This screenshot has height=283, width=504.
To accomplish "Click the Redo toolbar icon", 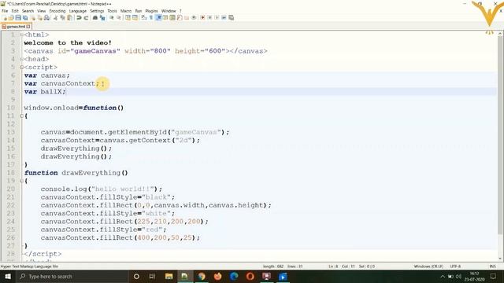I will 86,18.
